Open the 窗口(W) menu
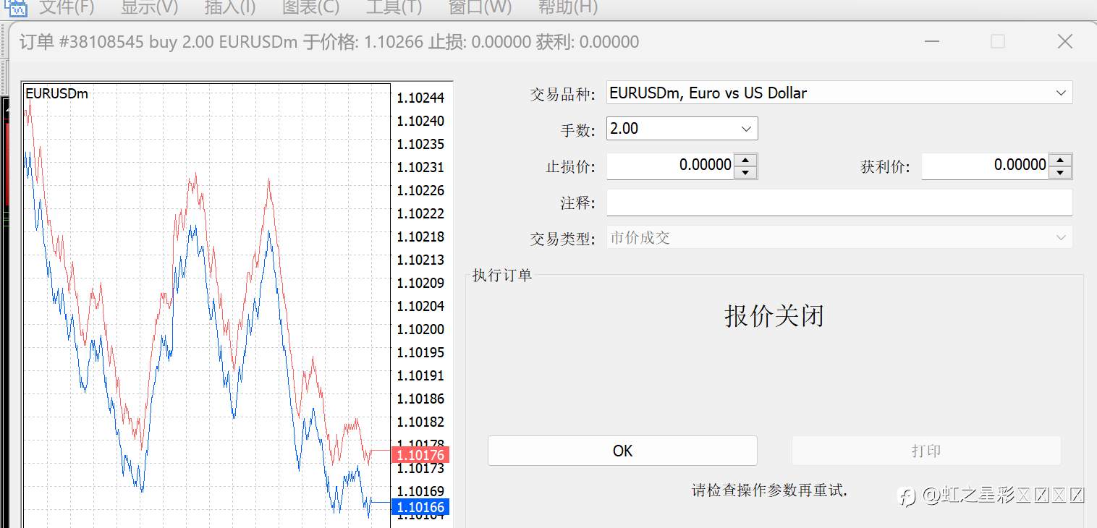1097x528 pixels. 480,7
